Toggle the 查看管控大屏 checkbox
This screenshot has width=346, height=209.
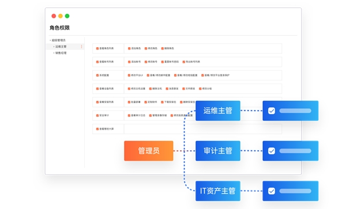[x=97, y=129]
